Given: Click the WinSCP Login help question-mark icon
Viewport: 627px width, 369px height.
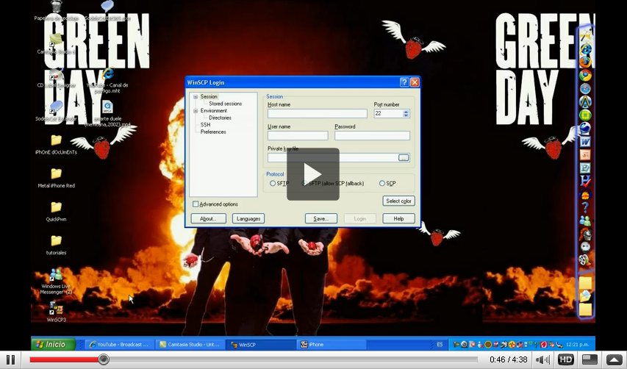Looking at the screenshot, I should (x=404, y=82).
